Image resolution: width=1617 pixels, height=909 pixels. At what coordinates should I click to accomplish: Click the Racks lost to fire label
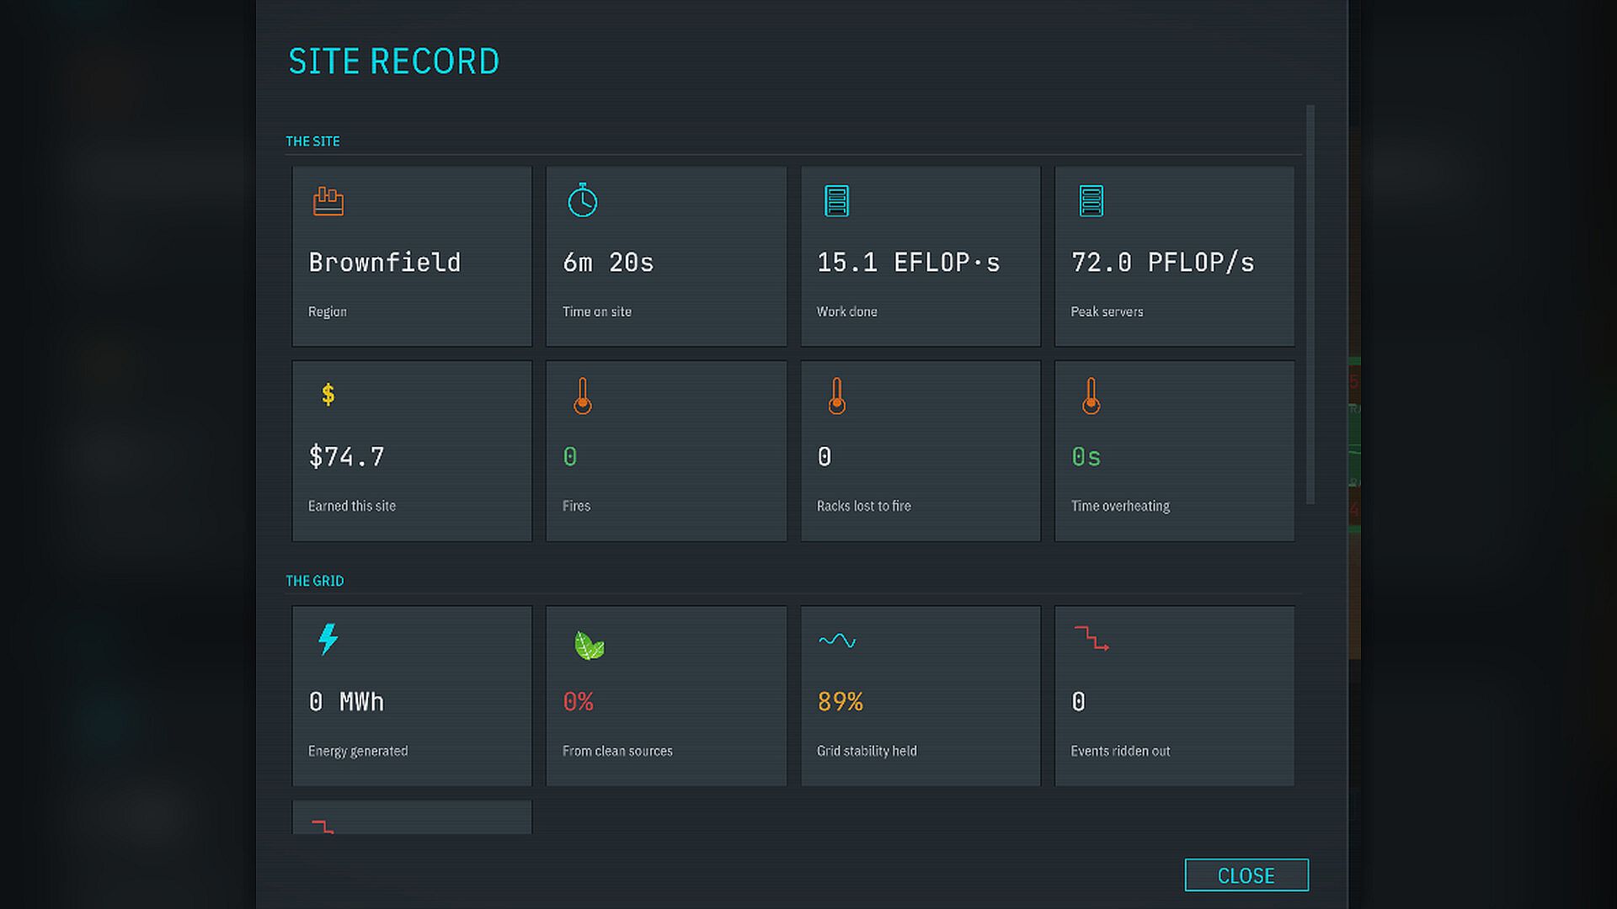coord(864,506)
